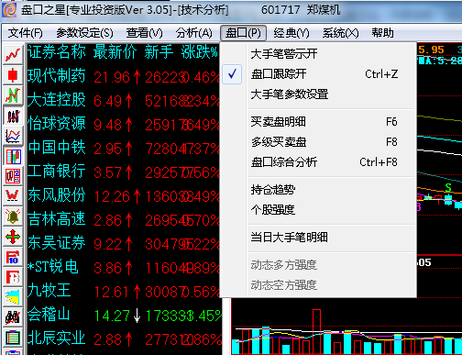Click the binoculars search icon in the sidebar
The height and width of the screenshot is (355, 462).
tap(13, 317)
